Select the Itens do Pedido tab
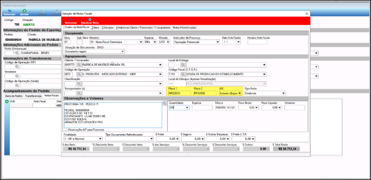Viewport: 371px width, 180px height. [13, 96]
